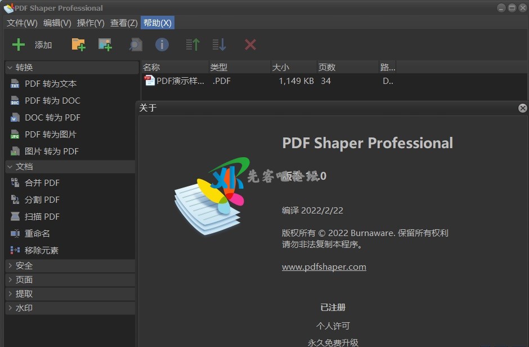Click the green plus Add file icon
529x347 pixels.
click(x=19, y=45)
